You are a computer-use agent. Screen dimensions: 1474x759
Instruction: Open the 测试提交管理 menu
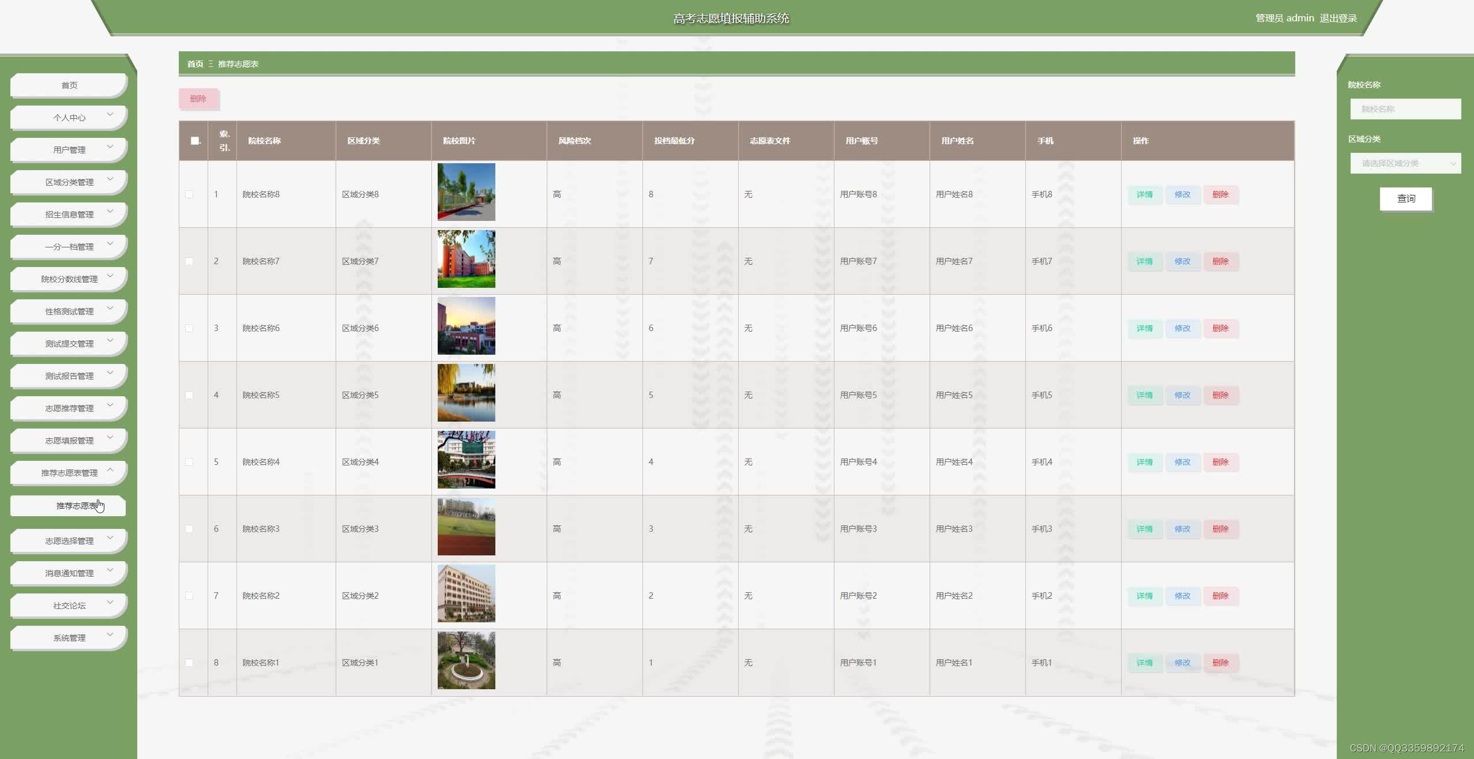69,344
